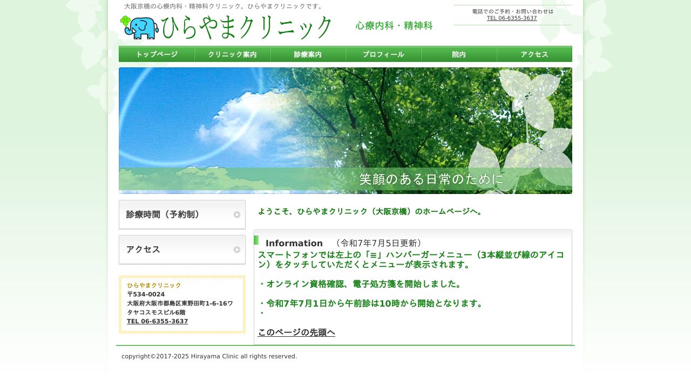Image resolution: width=691 pixels, height=388 pixels.
Task: Click the ひらやまクリニック logo title
Action: (x=246, y=27)
